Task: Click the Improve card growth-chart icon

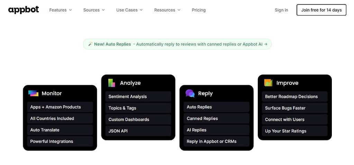Action: pos(268,83)
